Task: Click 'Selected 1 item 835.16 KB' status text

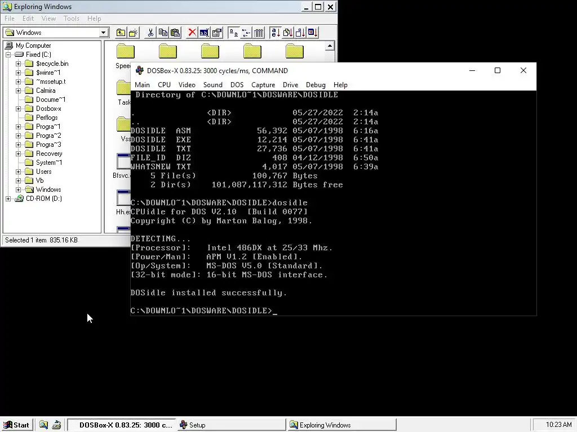Action: [x=41, y=240]
